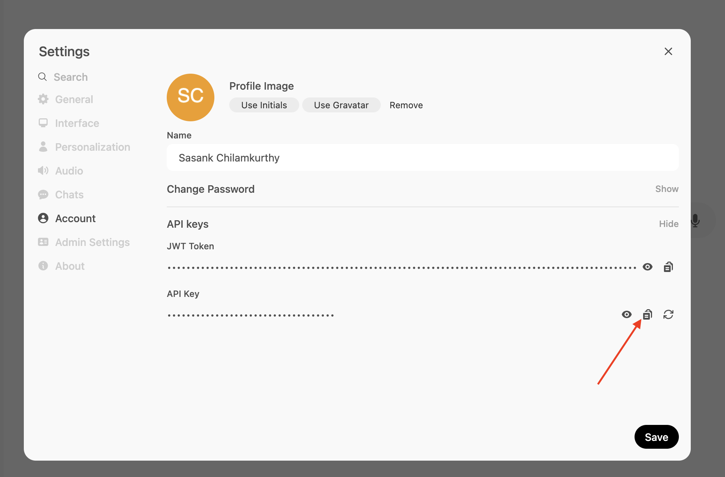Viewport: 725px width, 477px height.
Task: Open the Interface settings tab
Action: [x=68, y=123]
